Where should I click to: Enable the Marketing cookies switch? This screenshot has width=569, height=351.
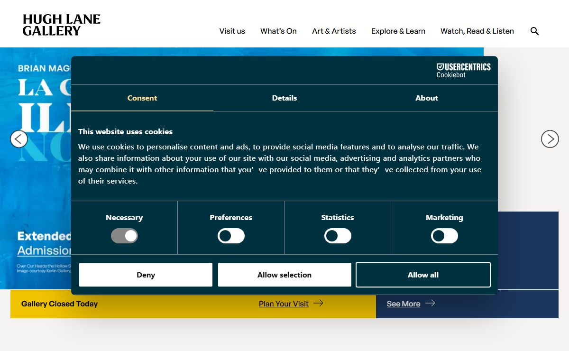444,236
